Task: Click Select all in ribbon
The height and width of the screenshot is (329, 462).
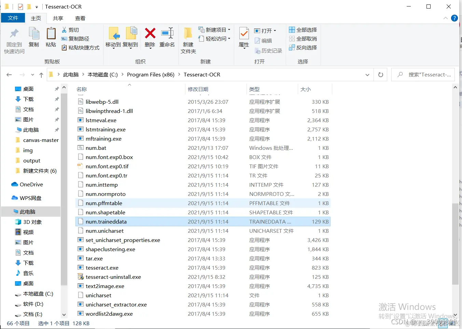Action: pos(303,30)
